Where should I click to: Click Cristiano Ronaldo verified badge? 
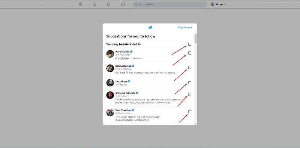coord(137,93)
